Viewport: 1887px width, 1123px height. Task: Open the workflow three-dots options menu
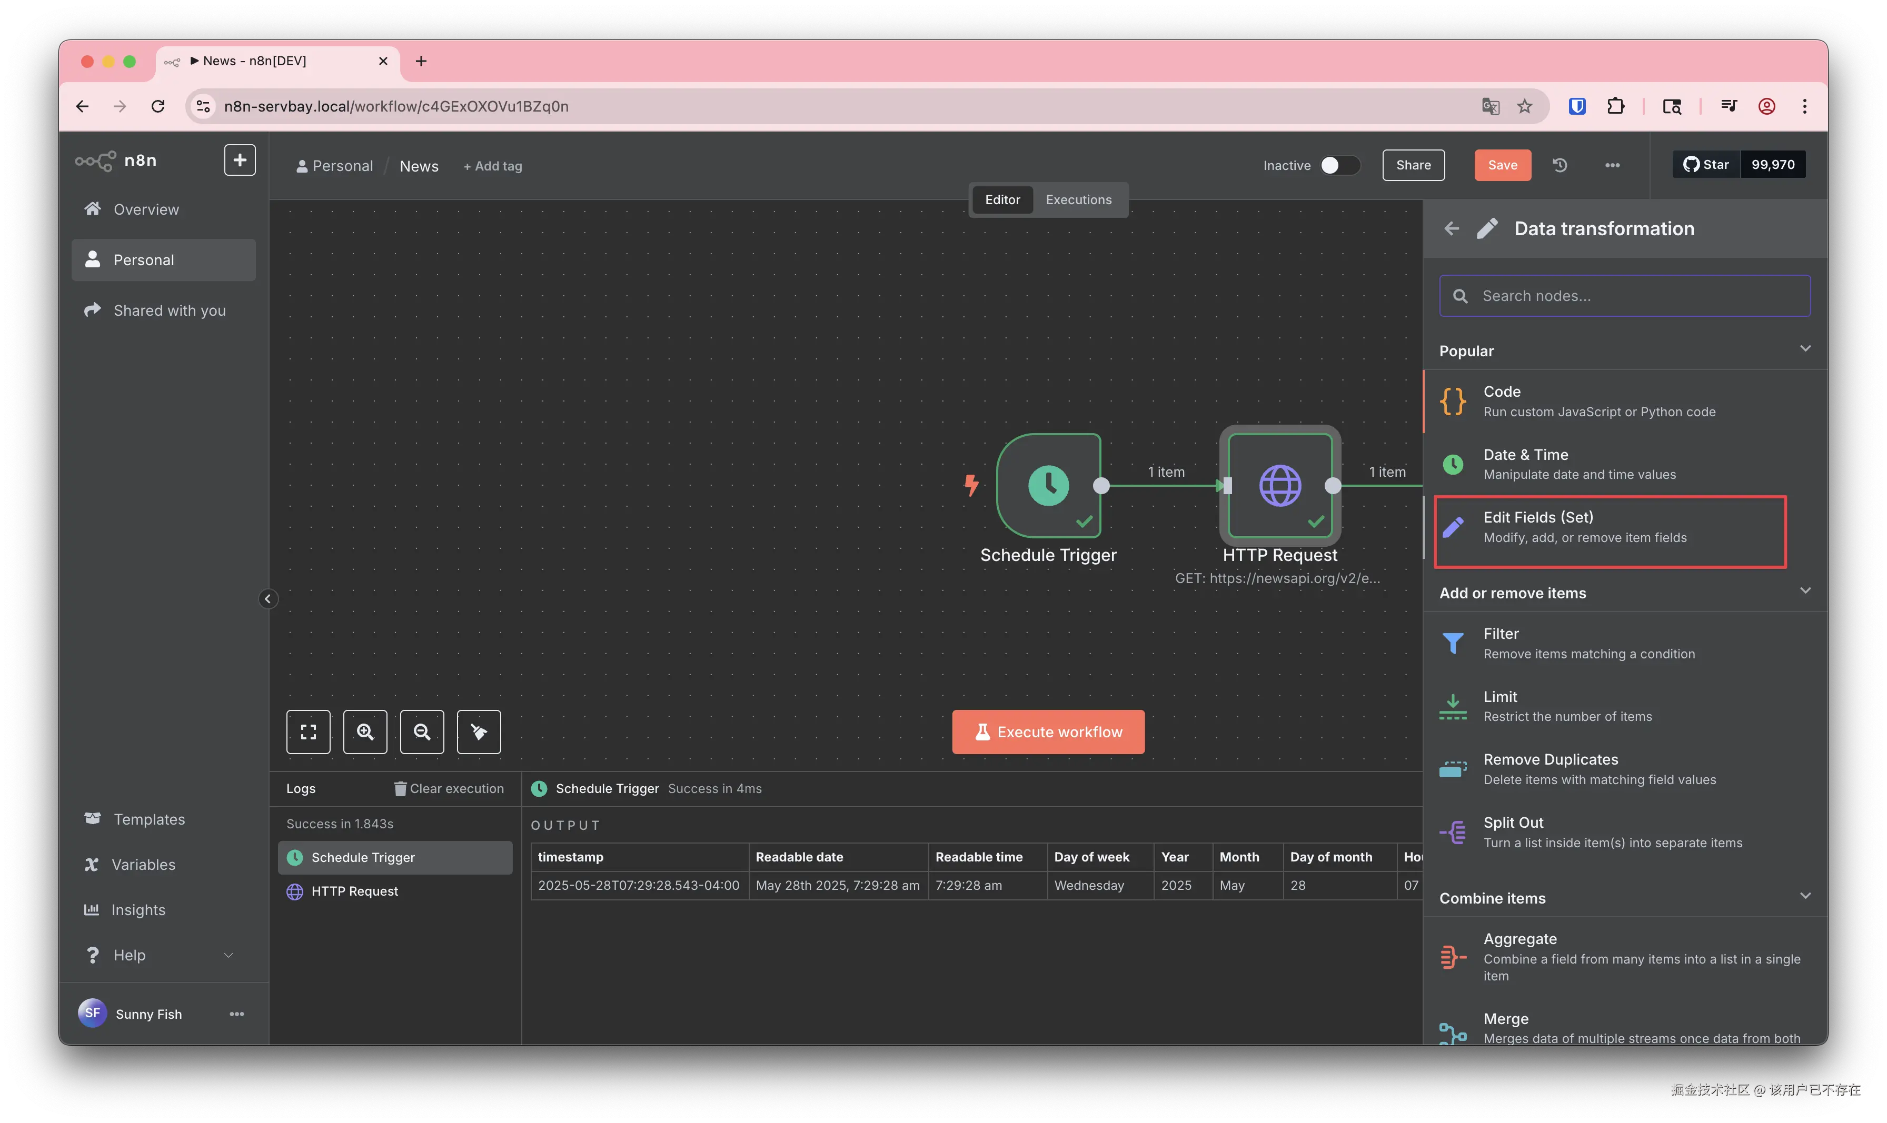pyautogui.click(x=1612, y=165)
